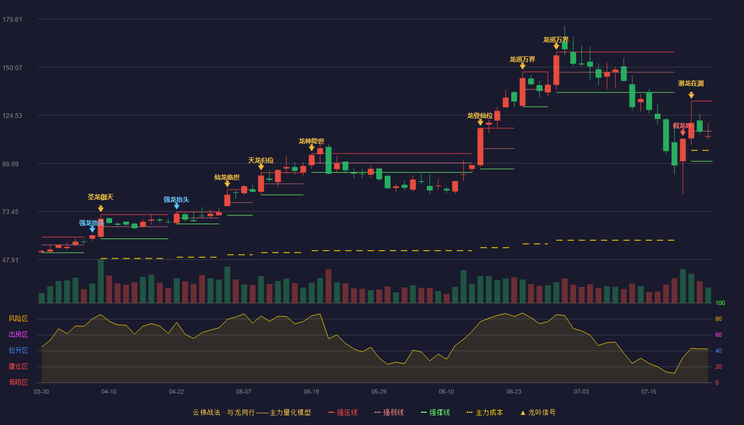The image size is (744, 425).
Task: Click the 04-10 date label
Action: tap(109, 392)
